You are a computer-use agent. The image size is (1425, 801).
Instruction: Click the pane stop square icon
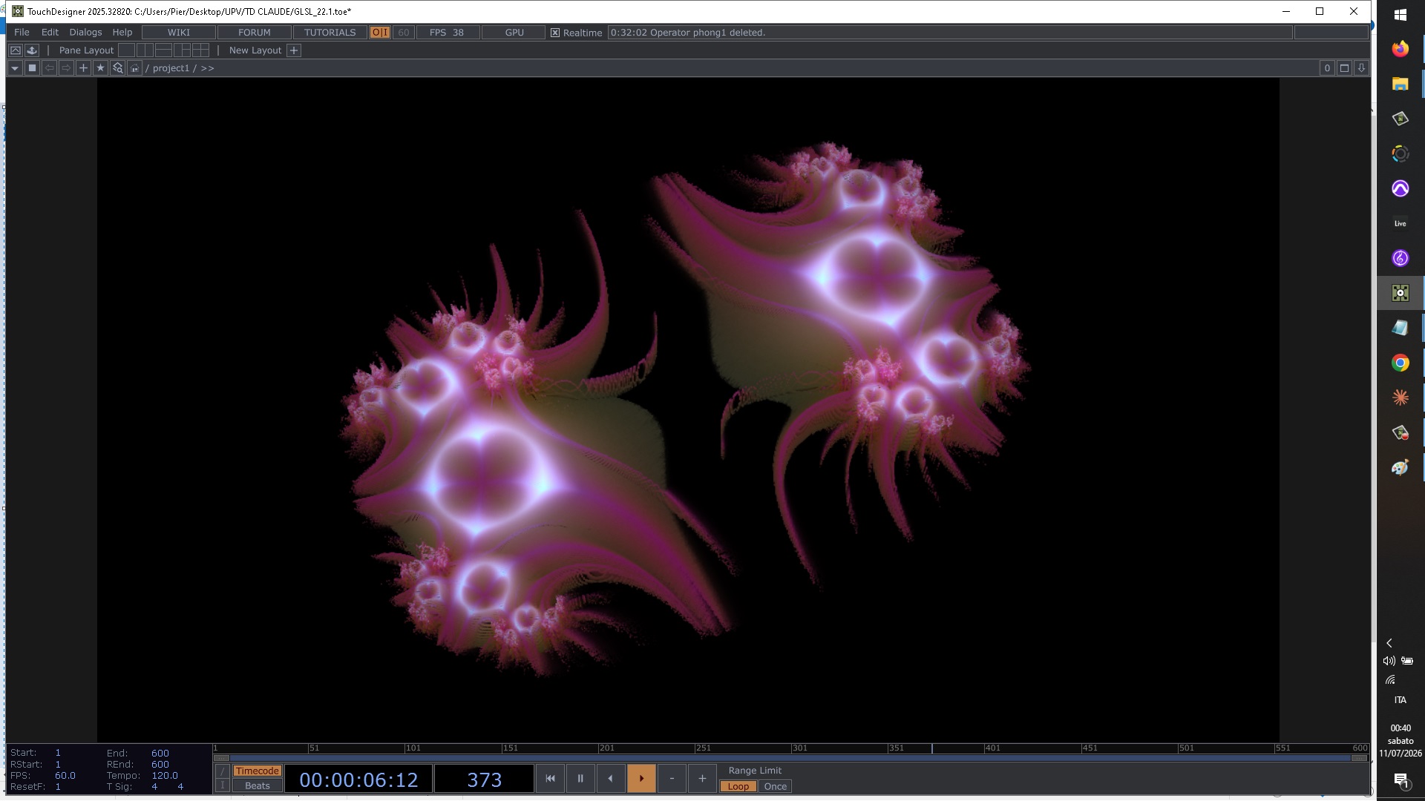click(32, 68)
